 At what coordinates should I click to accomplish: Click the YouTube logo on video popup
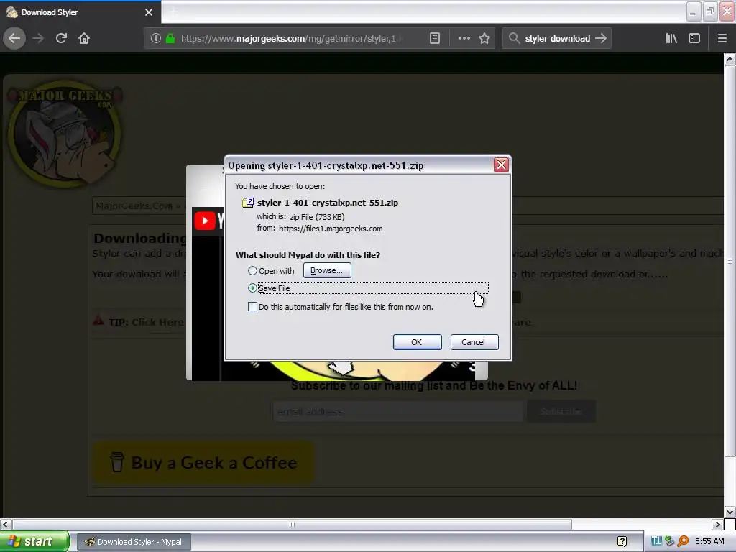(205, 221)
